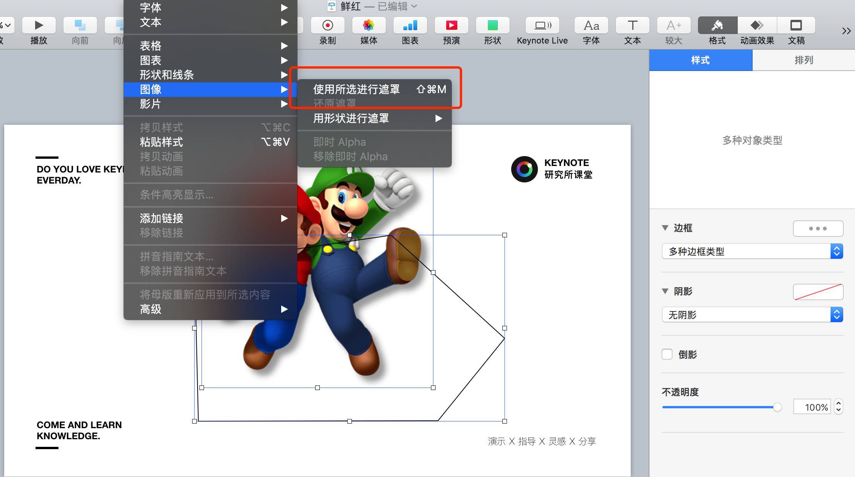
Task: Open the Animate (动画效果) diamond icon
Action: [757, 25]
